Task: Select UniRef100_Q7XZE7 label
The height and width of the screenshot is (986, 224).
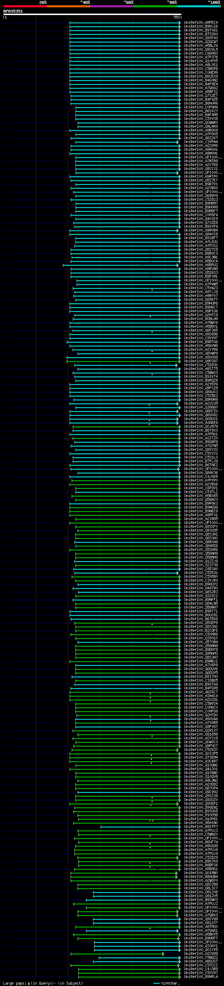Action: (x=201, y=96)
